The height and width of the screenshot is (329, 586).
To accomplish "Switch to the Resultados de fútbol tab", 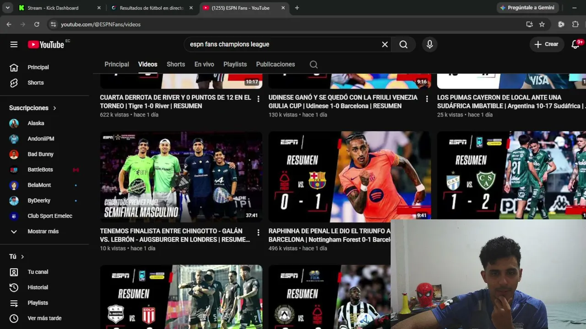I will click(151, 8).
